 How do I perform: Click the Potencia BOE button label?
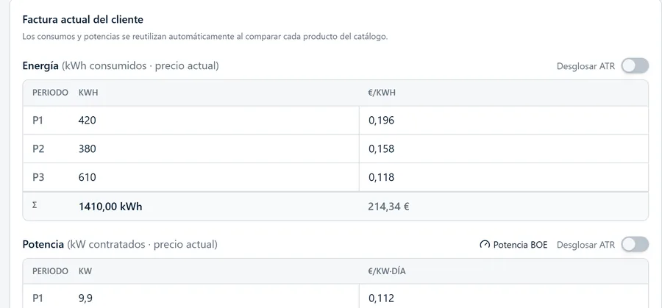[x=520, y=245]
